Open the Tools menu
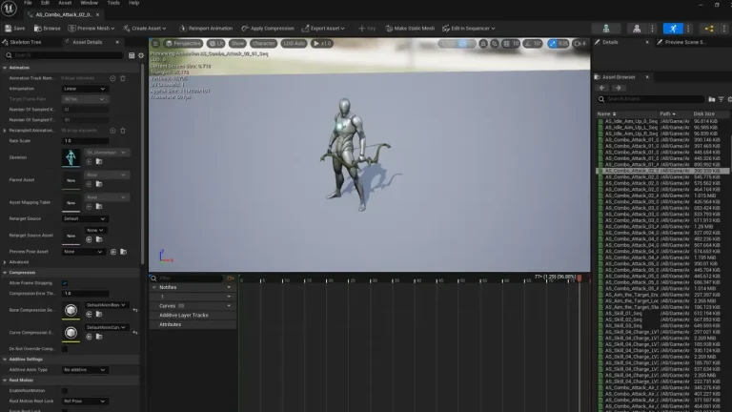 113,3
